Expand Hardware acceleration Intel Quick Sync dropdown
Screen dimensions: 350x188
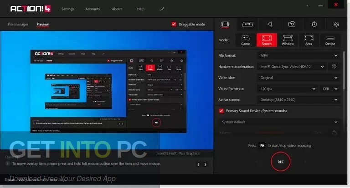(292, 66)
